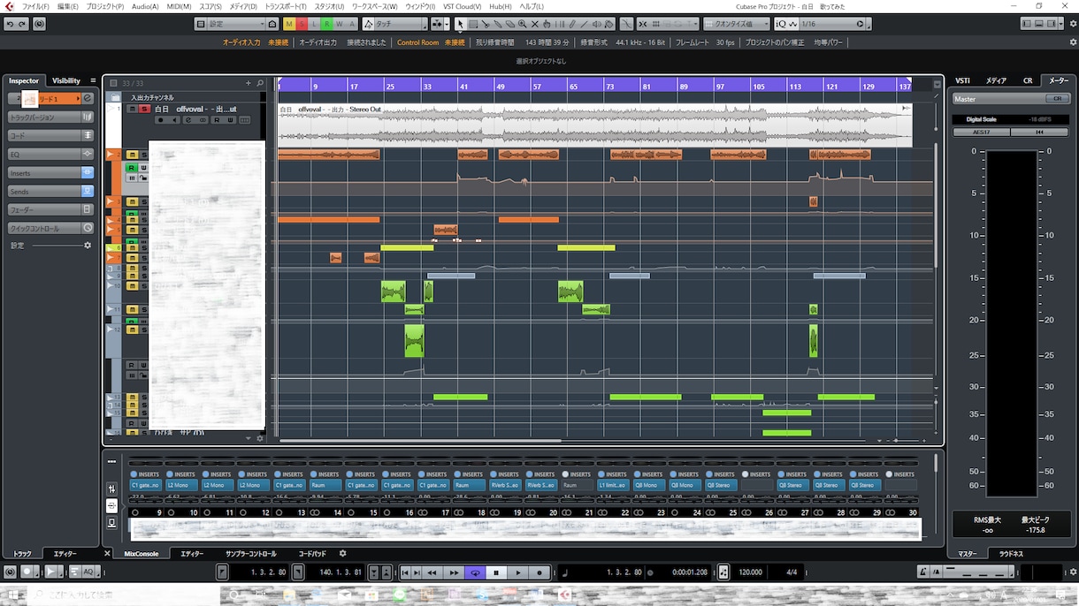
Task: Select the Zoom magnifier tool in toolbar
Action: [x=523, y=24]
